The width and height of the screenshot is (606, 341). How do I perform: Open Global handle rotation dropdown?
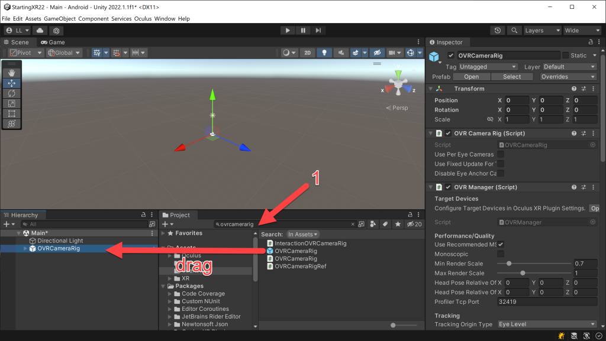tap(64, 53)
